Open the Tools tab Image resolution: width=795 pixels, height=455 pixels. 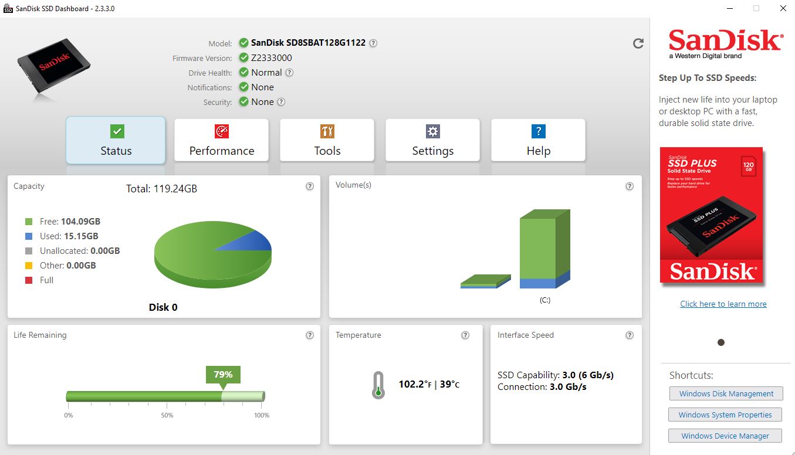[x=327, y=140]
